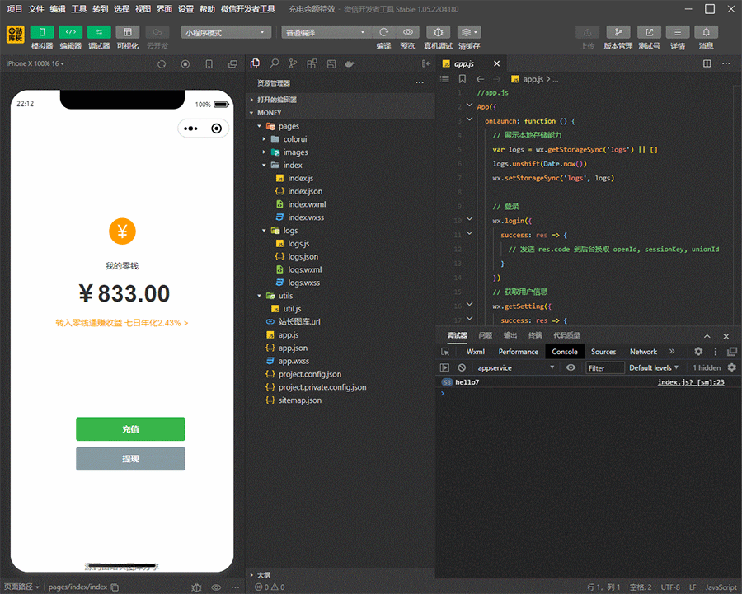Open the source control branch icon
The height and width of the screenshot is (594, 742).
point(293,63)
